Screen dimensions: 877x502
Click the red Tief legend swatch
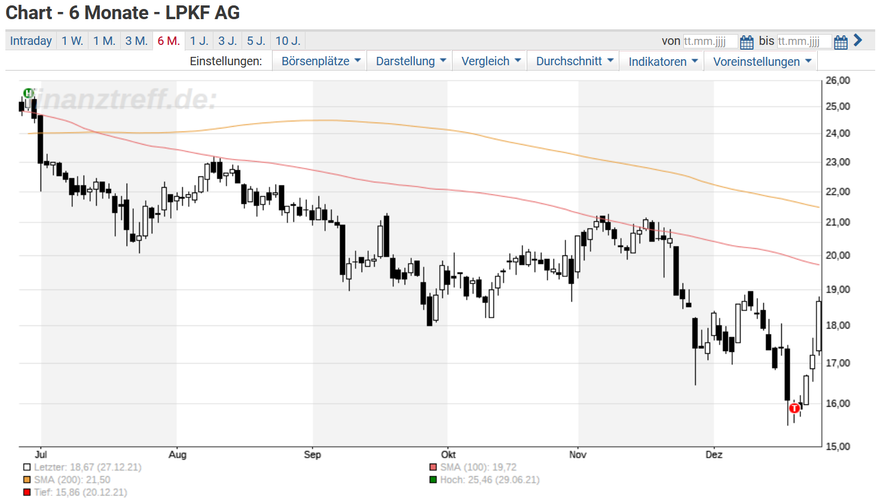click(x=27, y=492)
